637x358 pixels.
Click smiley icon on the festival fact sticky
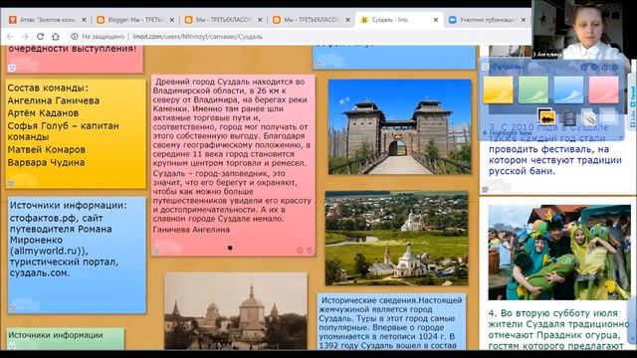click(485, 189)
